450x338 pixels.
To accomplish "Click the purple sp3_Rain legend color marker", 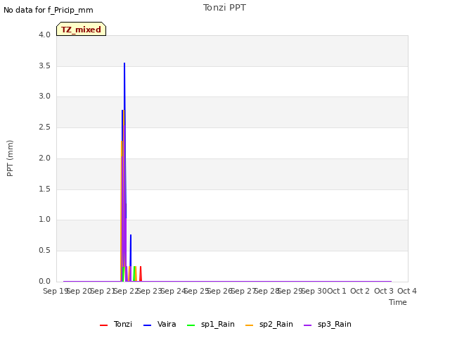I will coord(308,325).
